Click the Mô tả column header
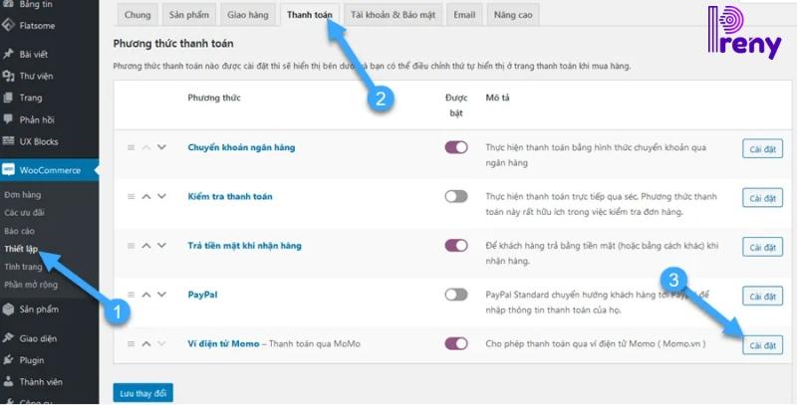This screenshot has height=405, width=797. coord(497,98)
